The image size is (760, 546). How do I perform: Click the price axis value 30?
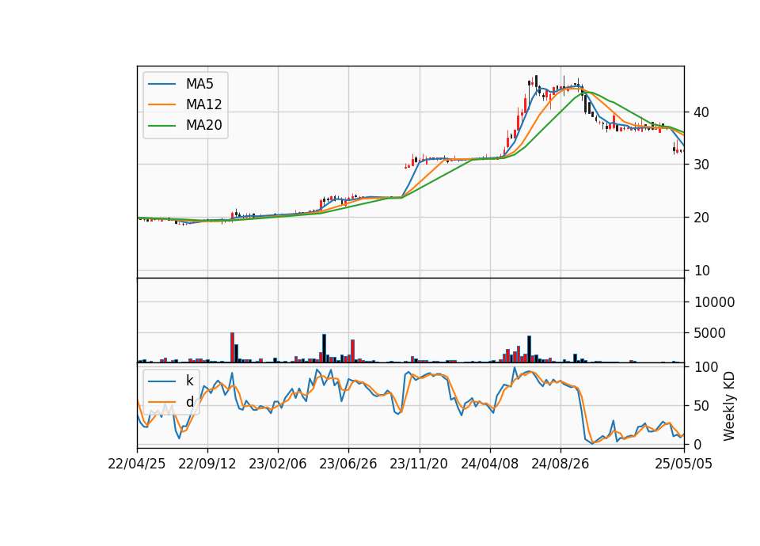(x=701, y=165)
